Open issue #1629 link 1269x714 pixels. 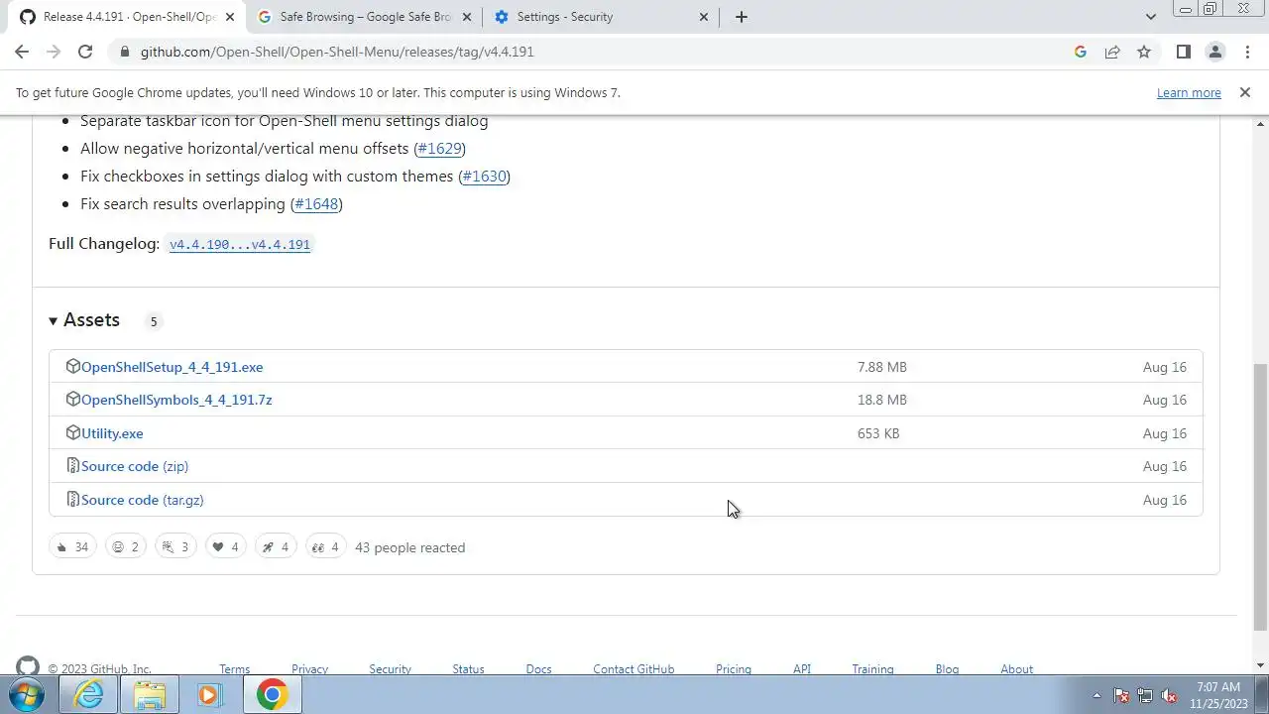[439, 149]
